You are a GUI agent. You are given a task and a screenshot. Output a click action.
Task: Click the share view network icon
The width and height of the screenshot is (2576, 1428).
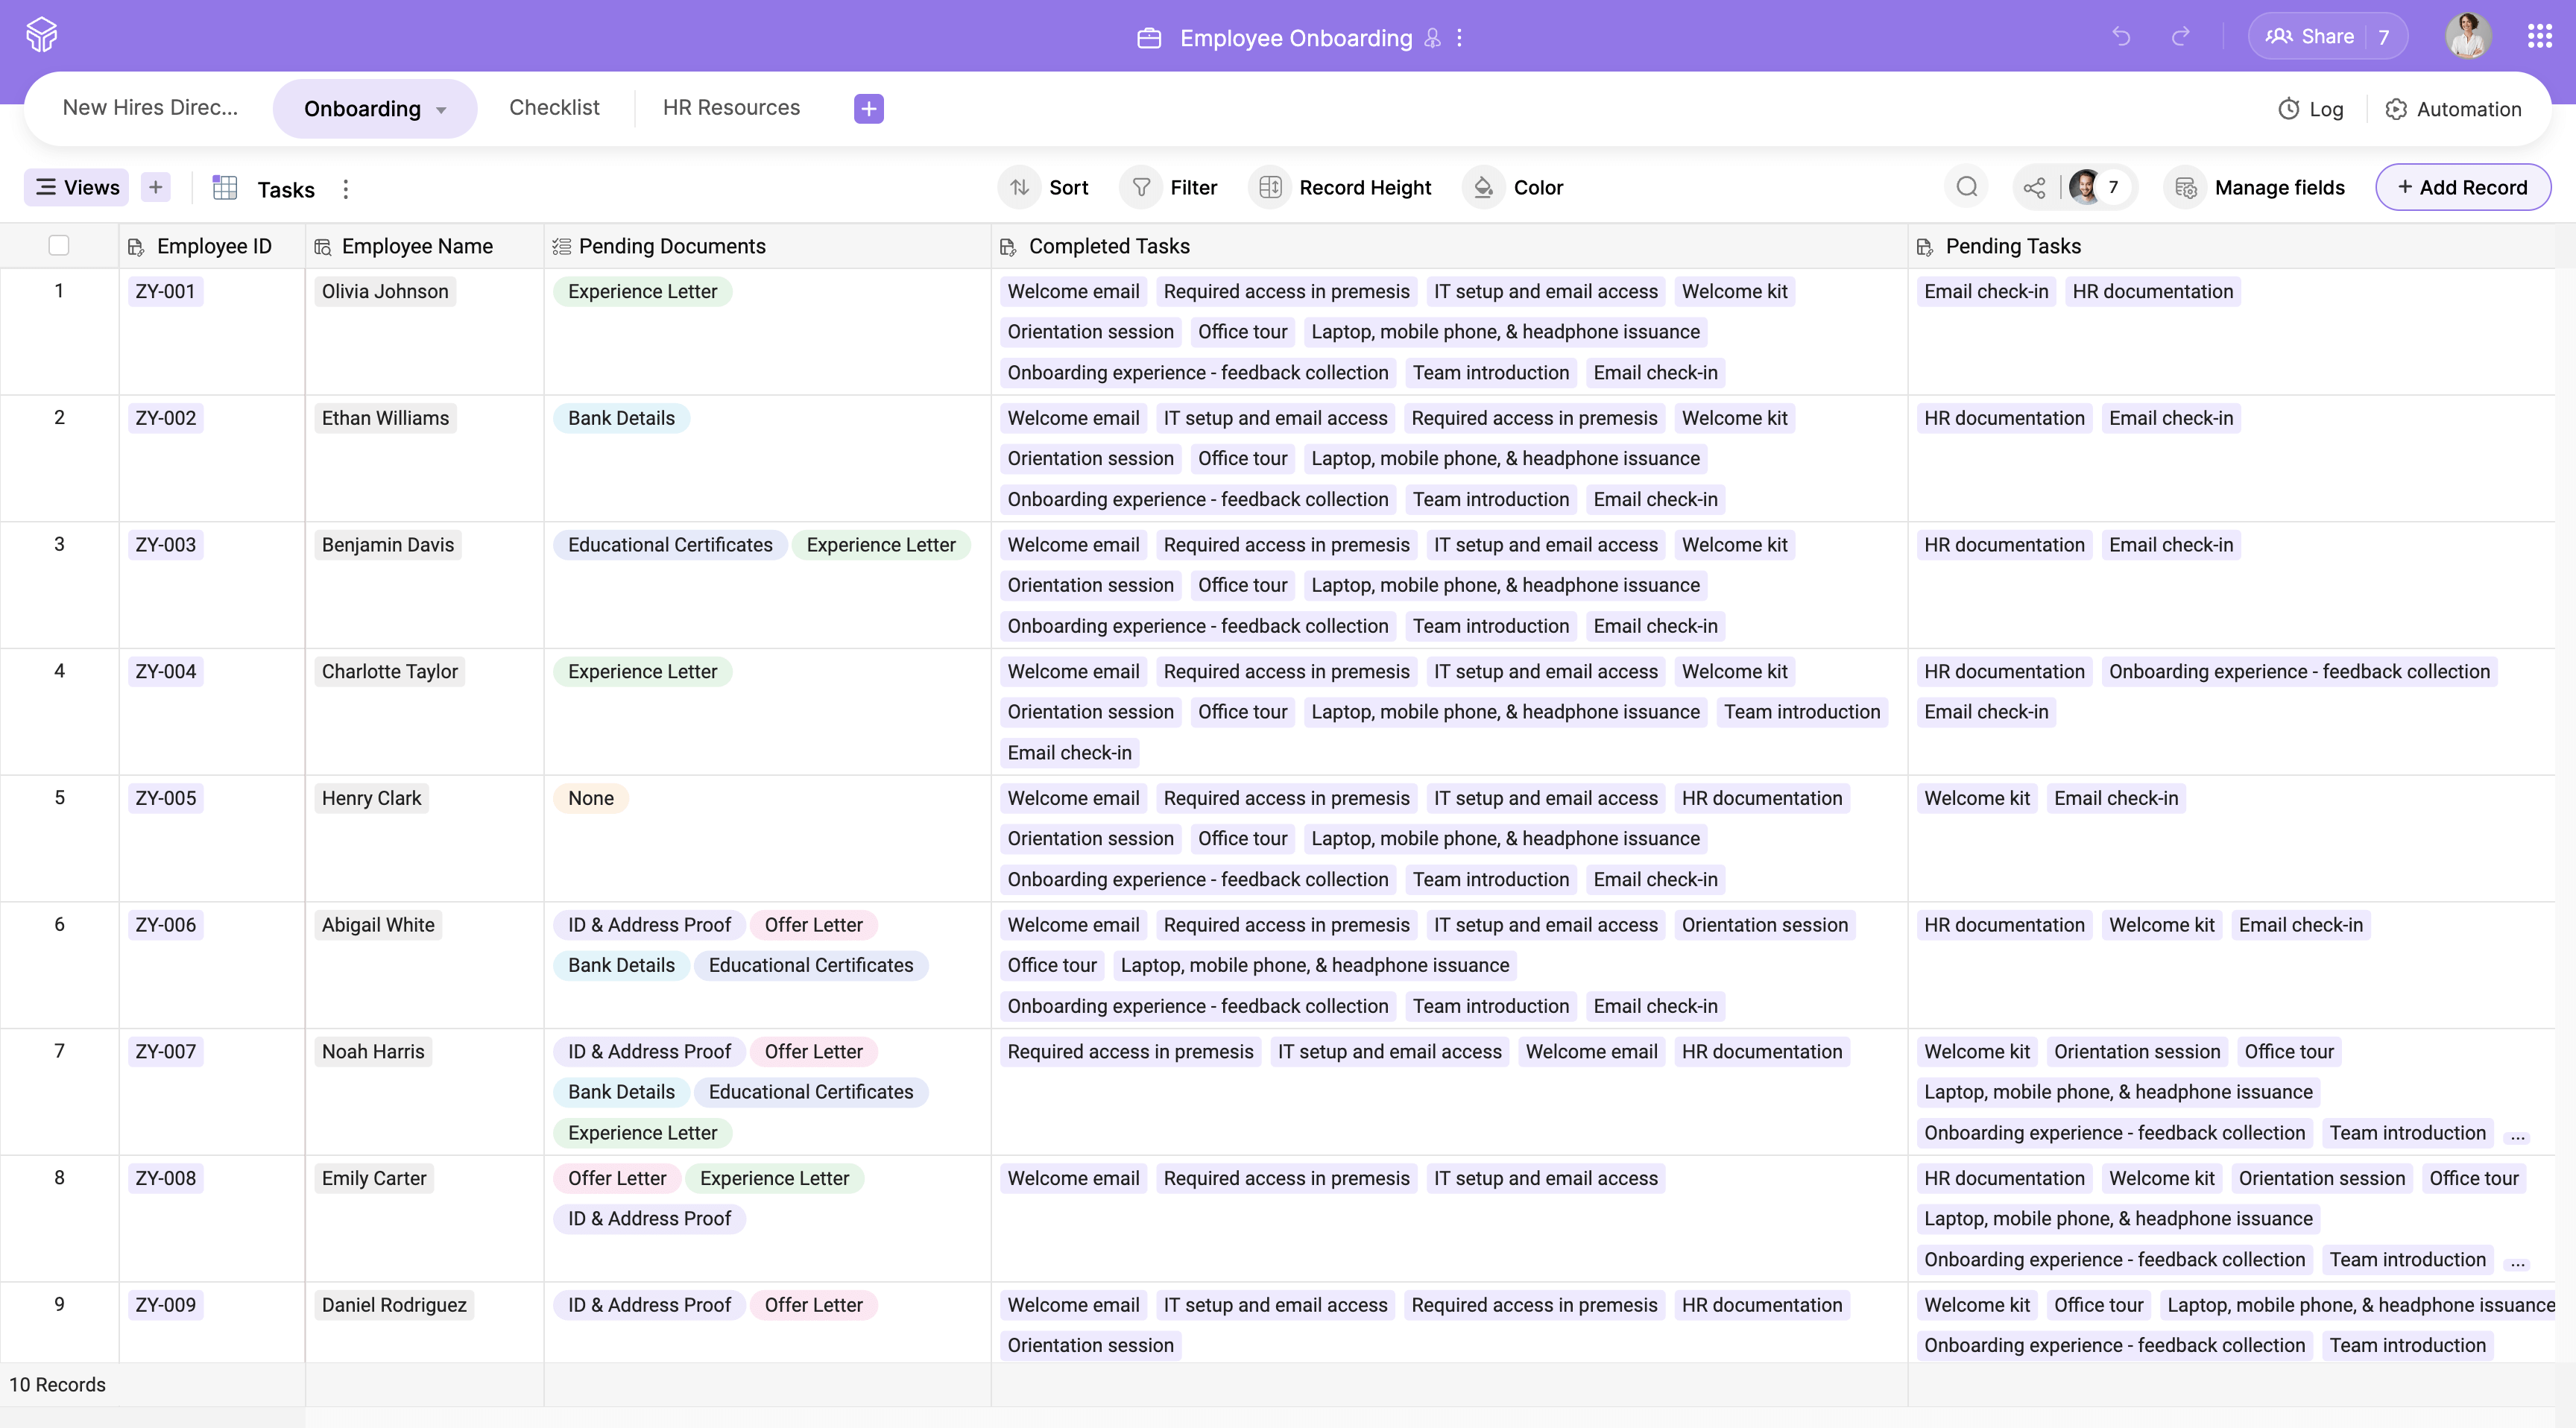[x=2033, y=187]
